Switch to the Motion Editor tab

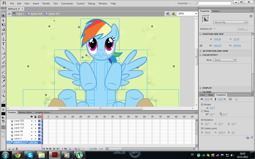tap(25, 112)
